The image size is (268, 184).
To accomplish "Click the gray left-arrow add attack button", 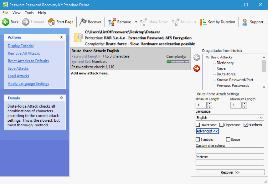I will pos(197,57).
